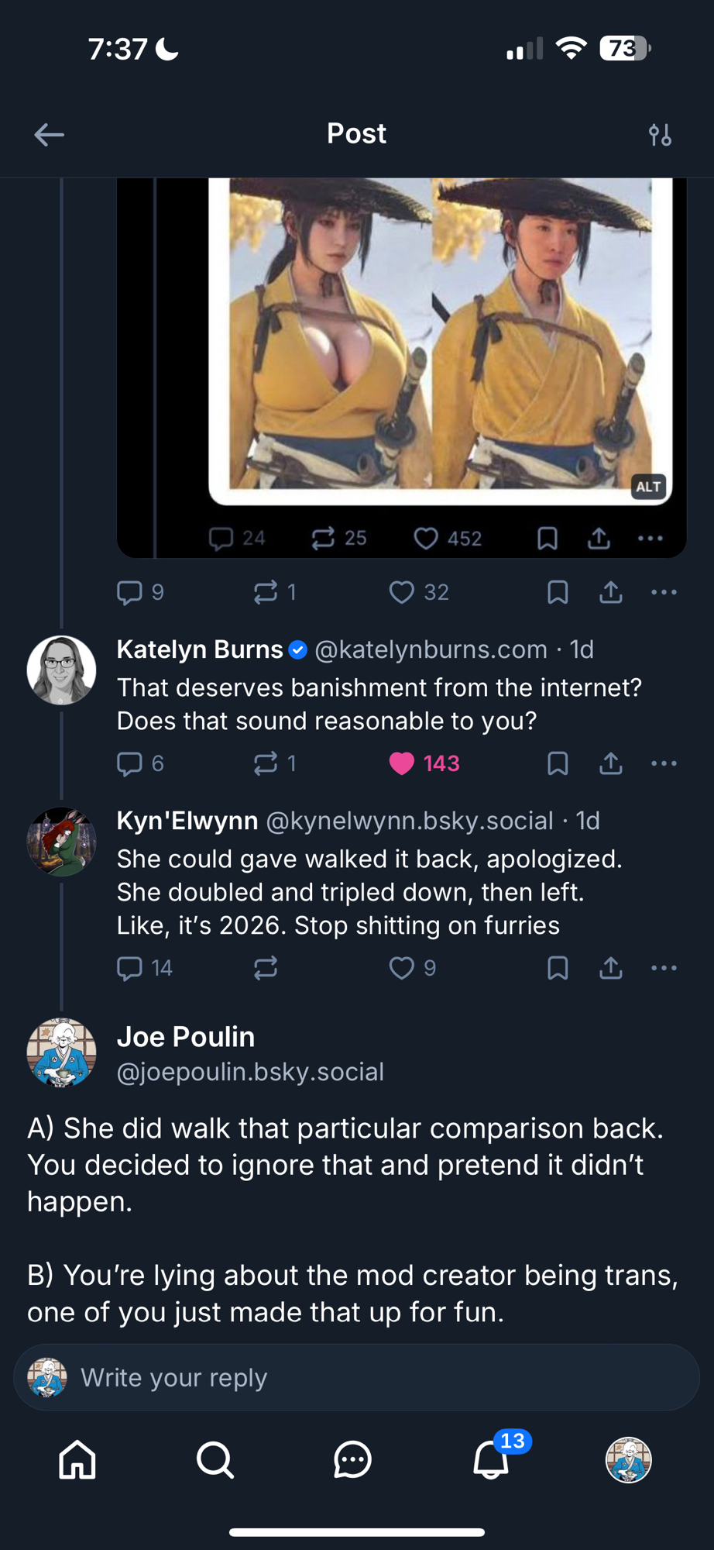Repost Kyn'Elwynn's reply
The image size is (714, 1550).
(266, 968)
